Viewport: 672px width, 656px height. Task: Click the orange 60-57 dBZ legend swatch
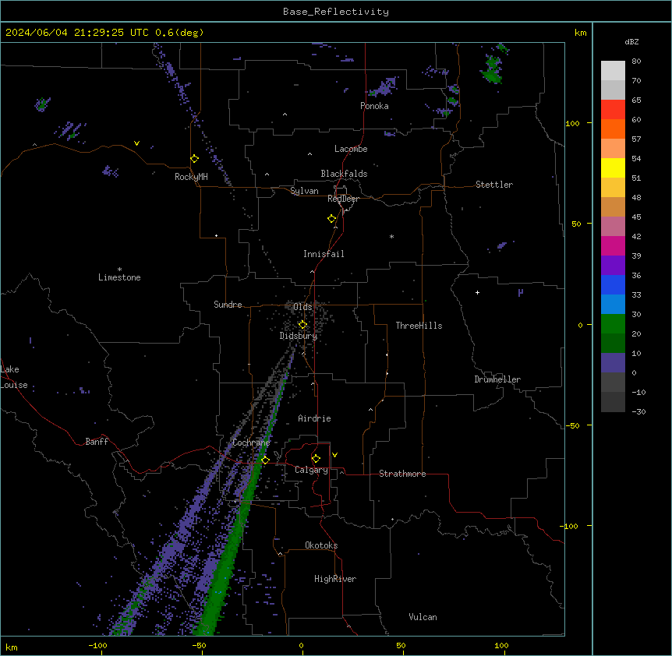[613, 129]
